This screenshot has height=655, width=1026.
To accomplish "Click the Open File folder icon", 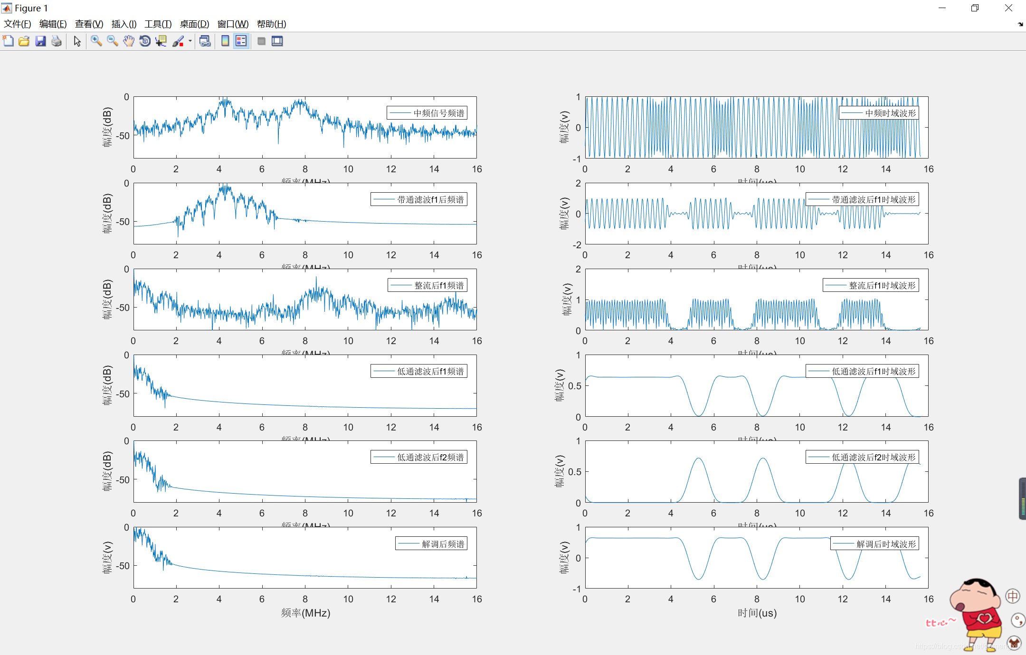I will (x=24, y=41).
